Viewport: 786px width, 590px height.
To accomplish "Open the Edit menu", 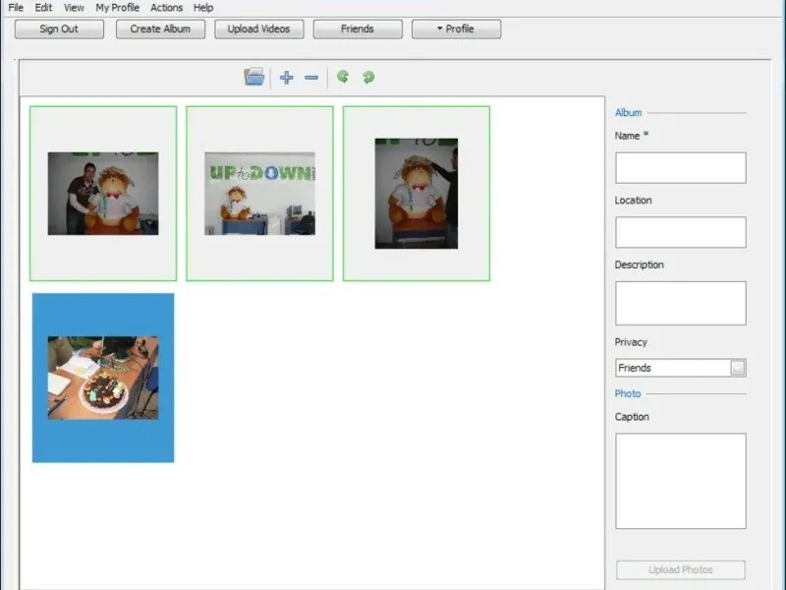I will [x=43, y=8].
